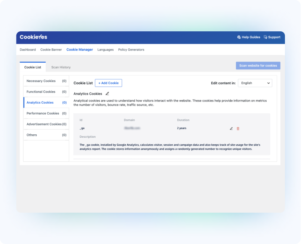Open Support from the header

click(272, 37)
